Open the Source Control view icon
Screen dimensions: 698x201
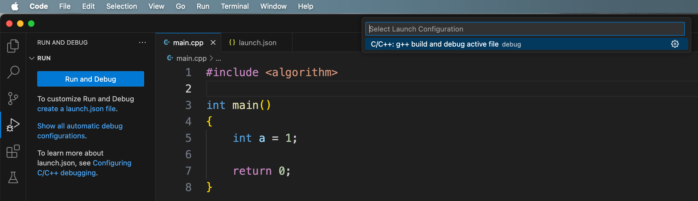tap(13, 98)
